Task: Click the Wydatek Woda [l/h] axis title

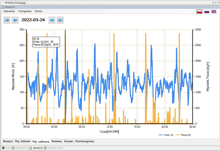Action: point(13,77)
